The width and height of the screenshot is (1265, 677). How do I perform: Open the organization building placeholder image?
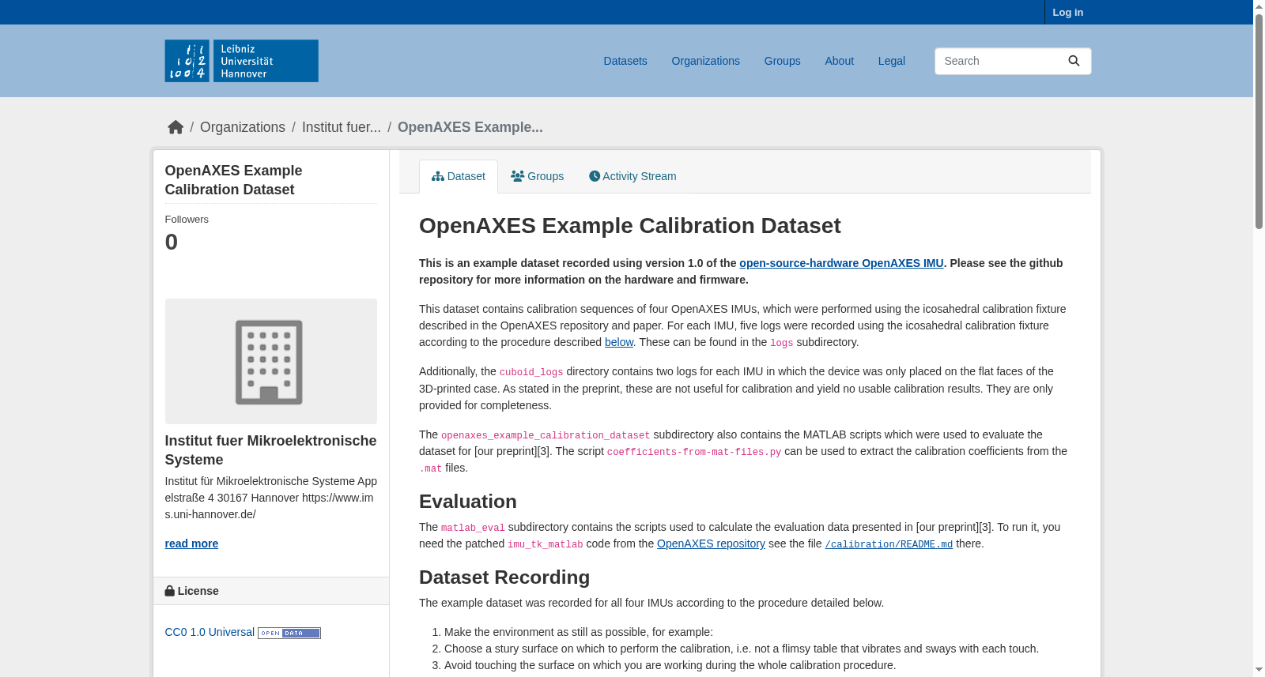[x=270, y=361]
